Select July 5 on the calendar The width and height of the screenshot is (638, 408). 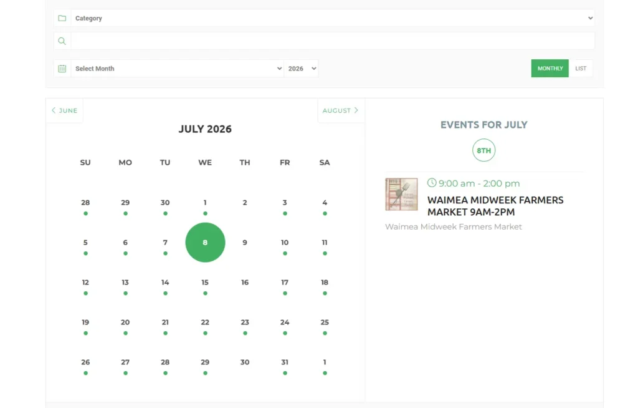[85, 243]
